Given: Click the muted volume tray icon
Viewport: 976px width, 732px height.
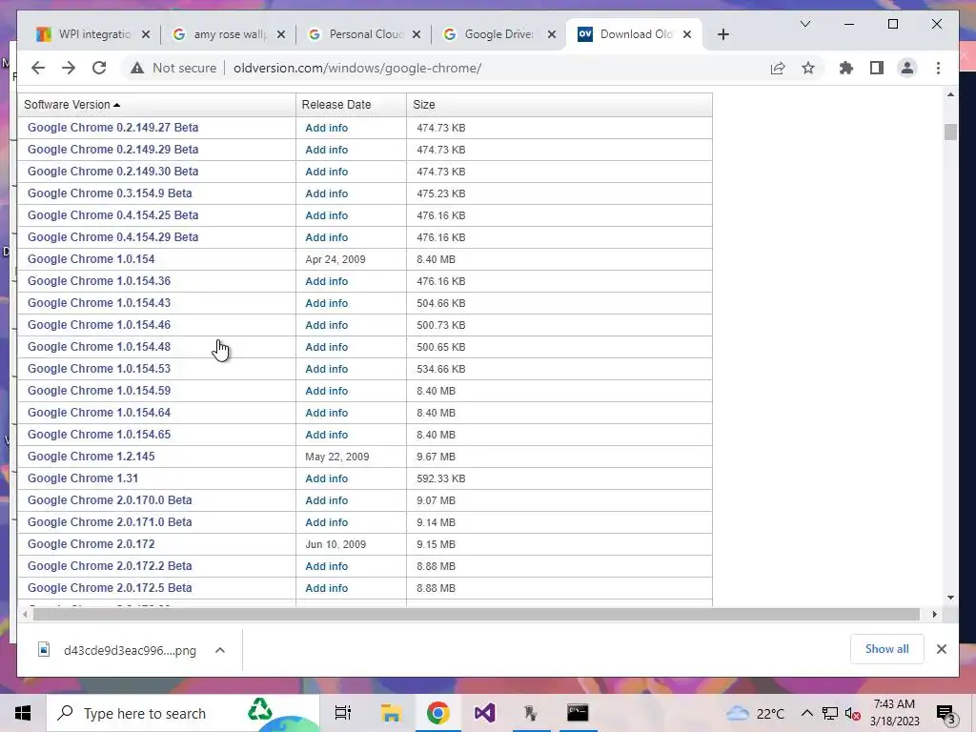Looking at the screenshot, I should [853, 714].
